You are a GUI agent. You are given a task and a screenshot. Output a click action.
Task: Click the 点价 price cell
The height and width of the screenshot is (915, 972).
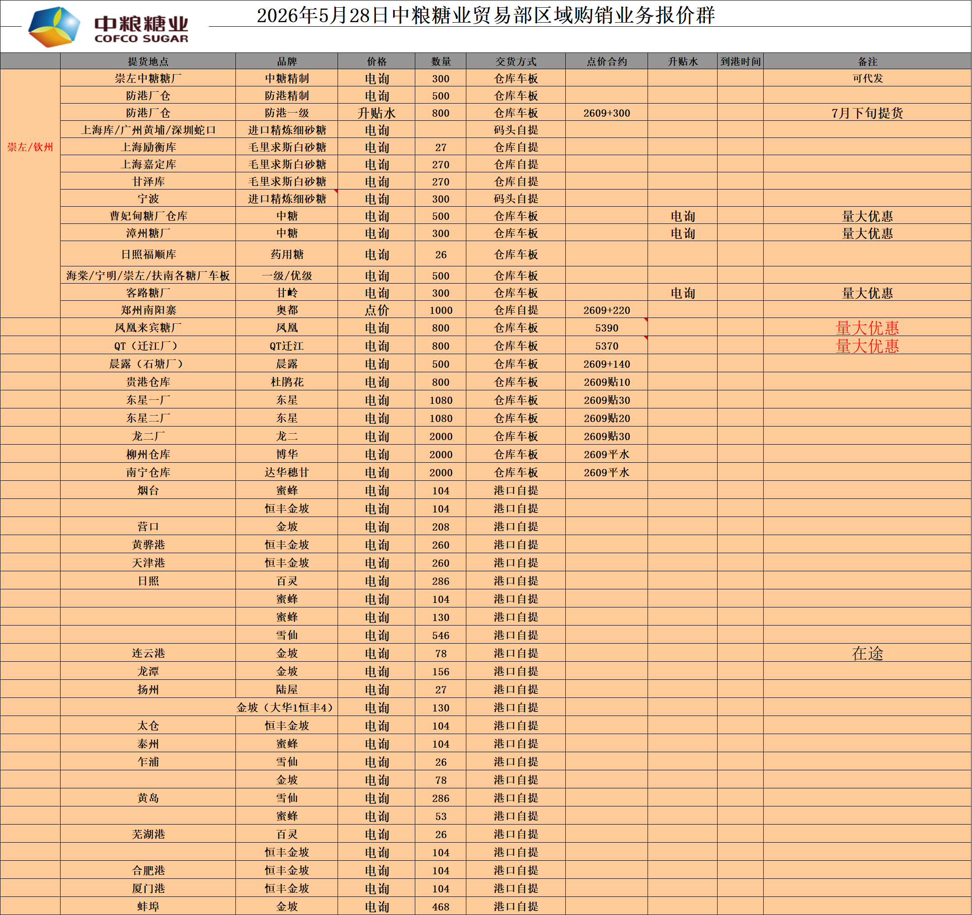(x=376, y=309)
